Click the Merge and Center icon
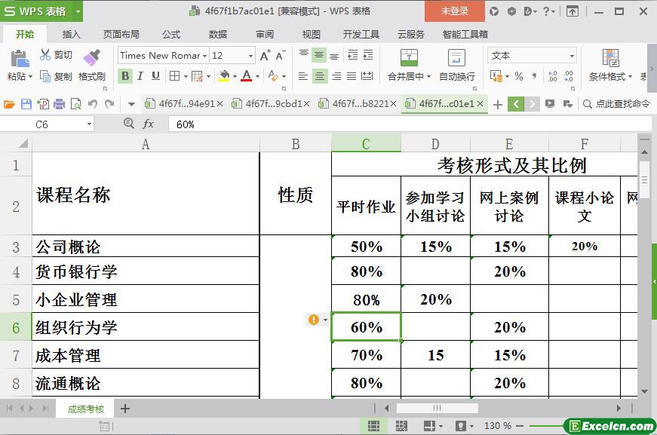Screen dimensions: 657x435 pos(408,58)
